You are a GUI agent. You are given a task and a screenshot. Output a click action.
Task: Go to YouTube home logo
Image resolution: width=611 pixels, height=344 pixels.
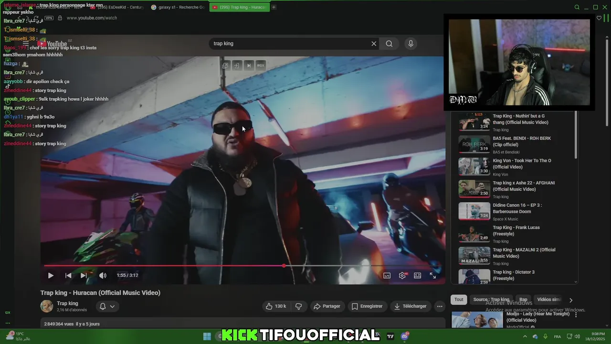point(53,44)
